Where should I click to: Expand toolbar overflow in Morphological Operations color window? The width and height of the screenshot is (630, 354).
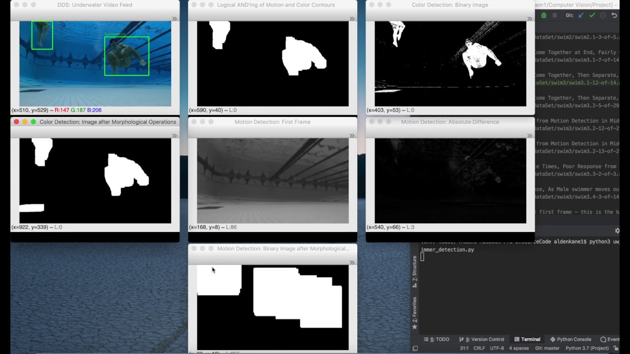[174, 136]
